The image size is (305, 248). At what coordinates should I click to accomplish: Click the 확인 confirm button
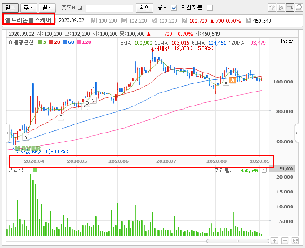(x=144, y=8)
